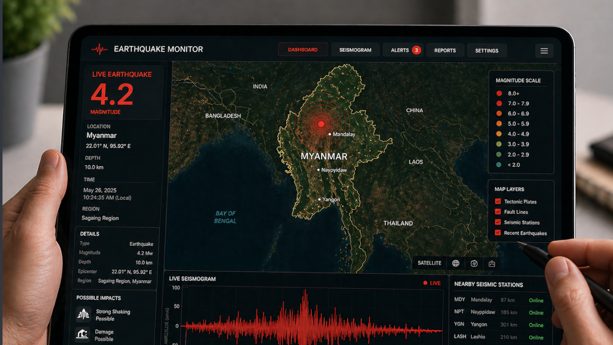Open the Alerts tab
The width and height of the screenshot is (613, 345).
pos(403,50)
